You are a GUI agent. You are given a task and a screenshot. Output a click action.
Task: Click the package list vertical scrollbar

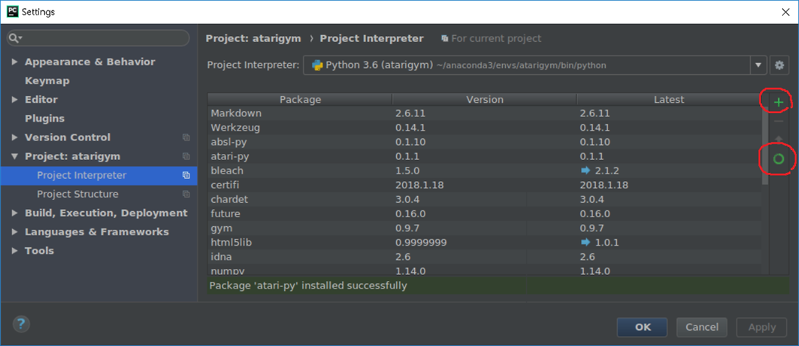[765, 144]
